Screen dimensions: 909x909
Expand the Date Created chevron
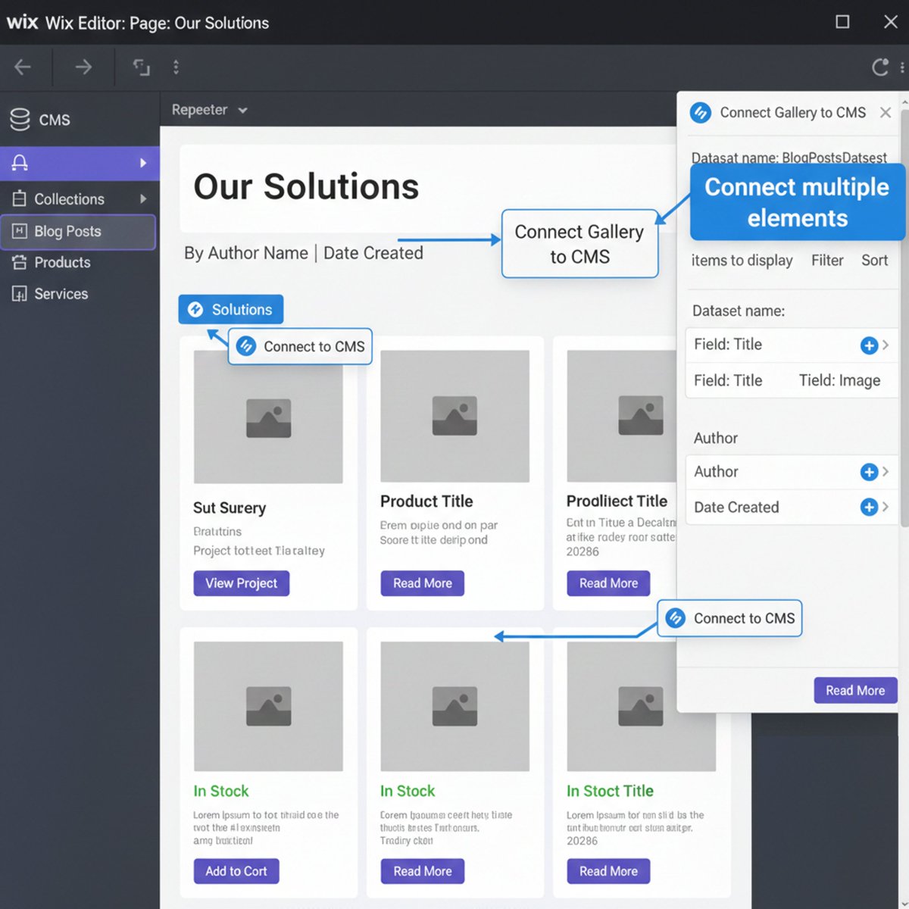pos(886,506)
